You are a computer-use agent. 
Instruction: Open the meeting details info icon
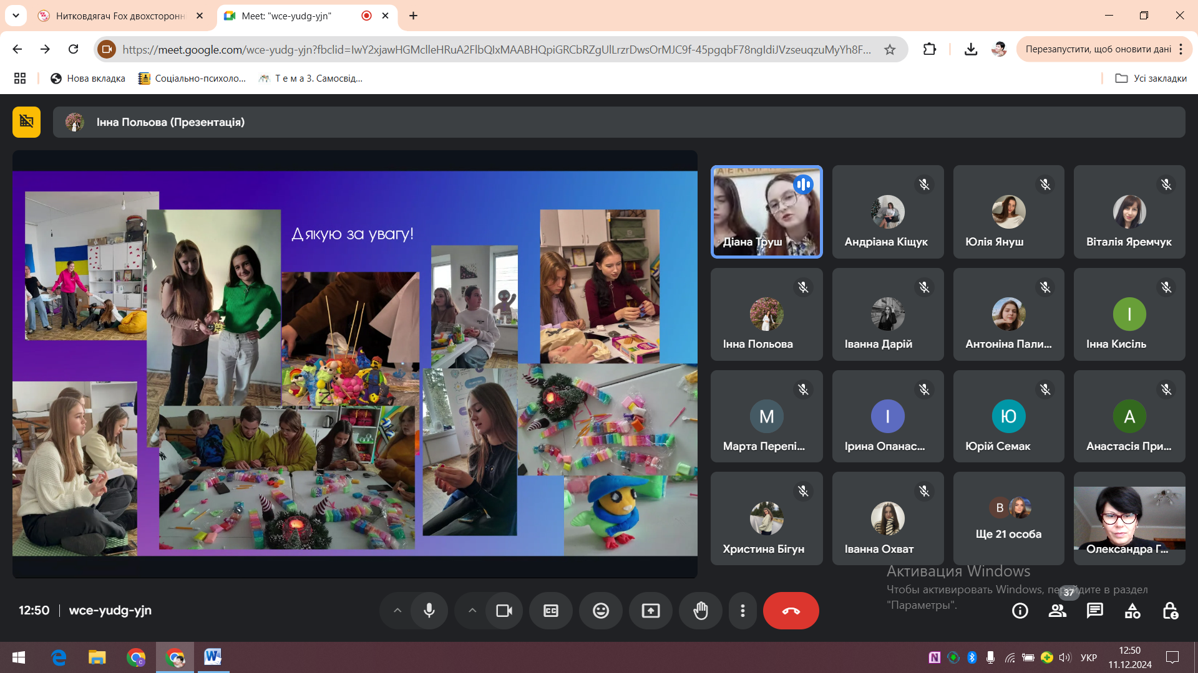[1020, 611]
